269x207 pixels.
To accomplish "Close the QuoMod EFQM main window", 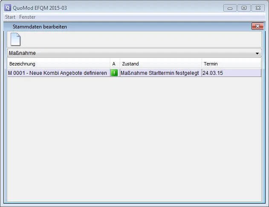I will coord(258,8).
